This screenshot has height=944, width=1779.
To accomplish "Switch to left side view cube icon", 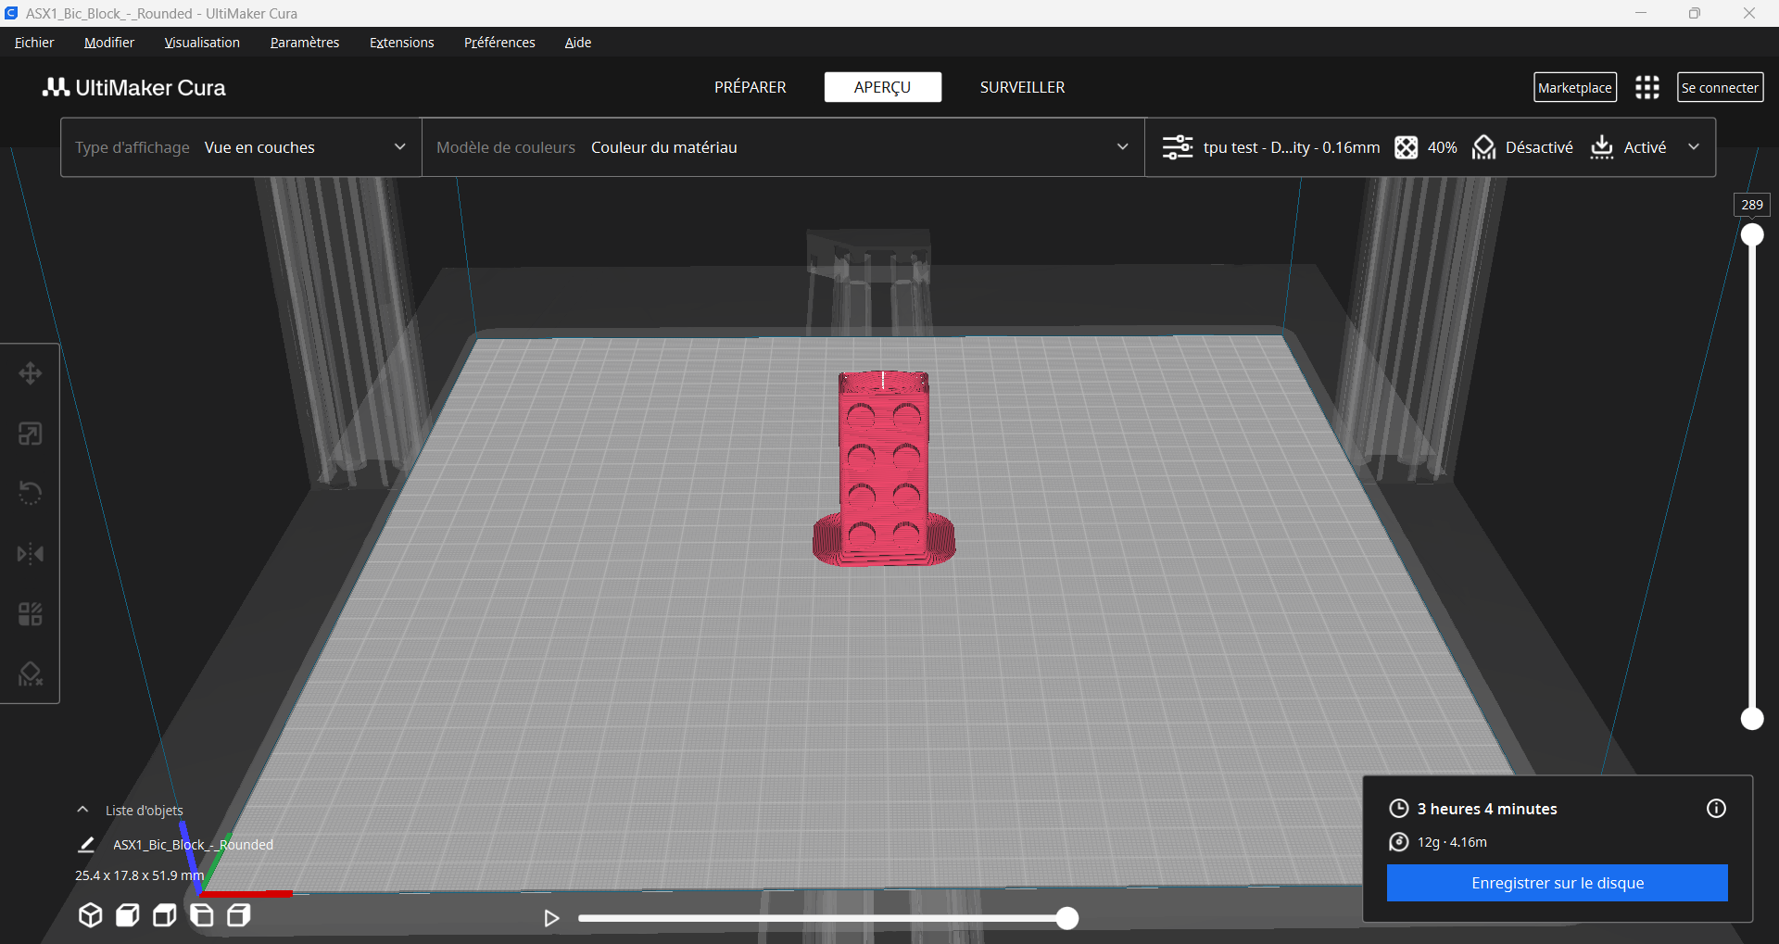I will pos(202,915).
